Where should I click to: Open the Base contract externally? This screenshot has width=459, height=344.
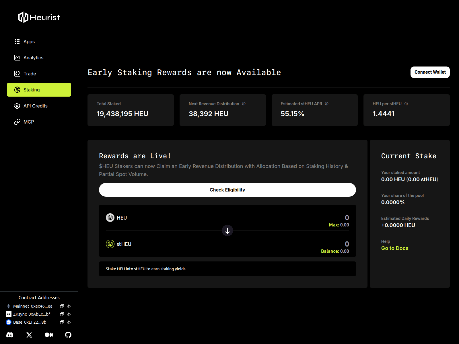(x=69, y=322)
